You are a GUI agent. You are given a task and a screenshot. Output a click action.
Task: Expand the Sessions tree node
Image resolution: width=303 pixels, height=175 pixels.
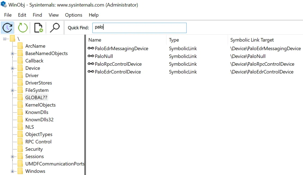click(x=12, y=157)
